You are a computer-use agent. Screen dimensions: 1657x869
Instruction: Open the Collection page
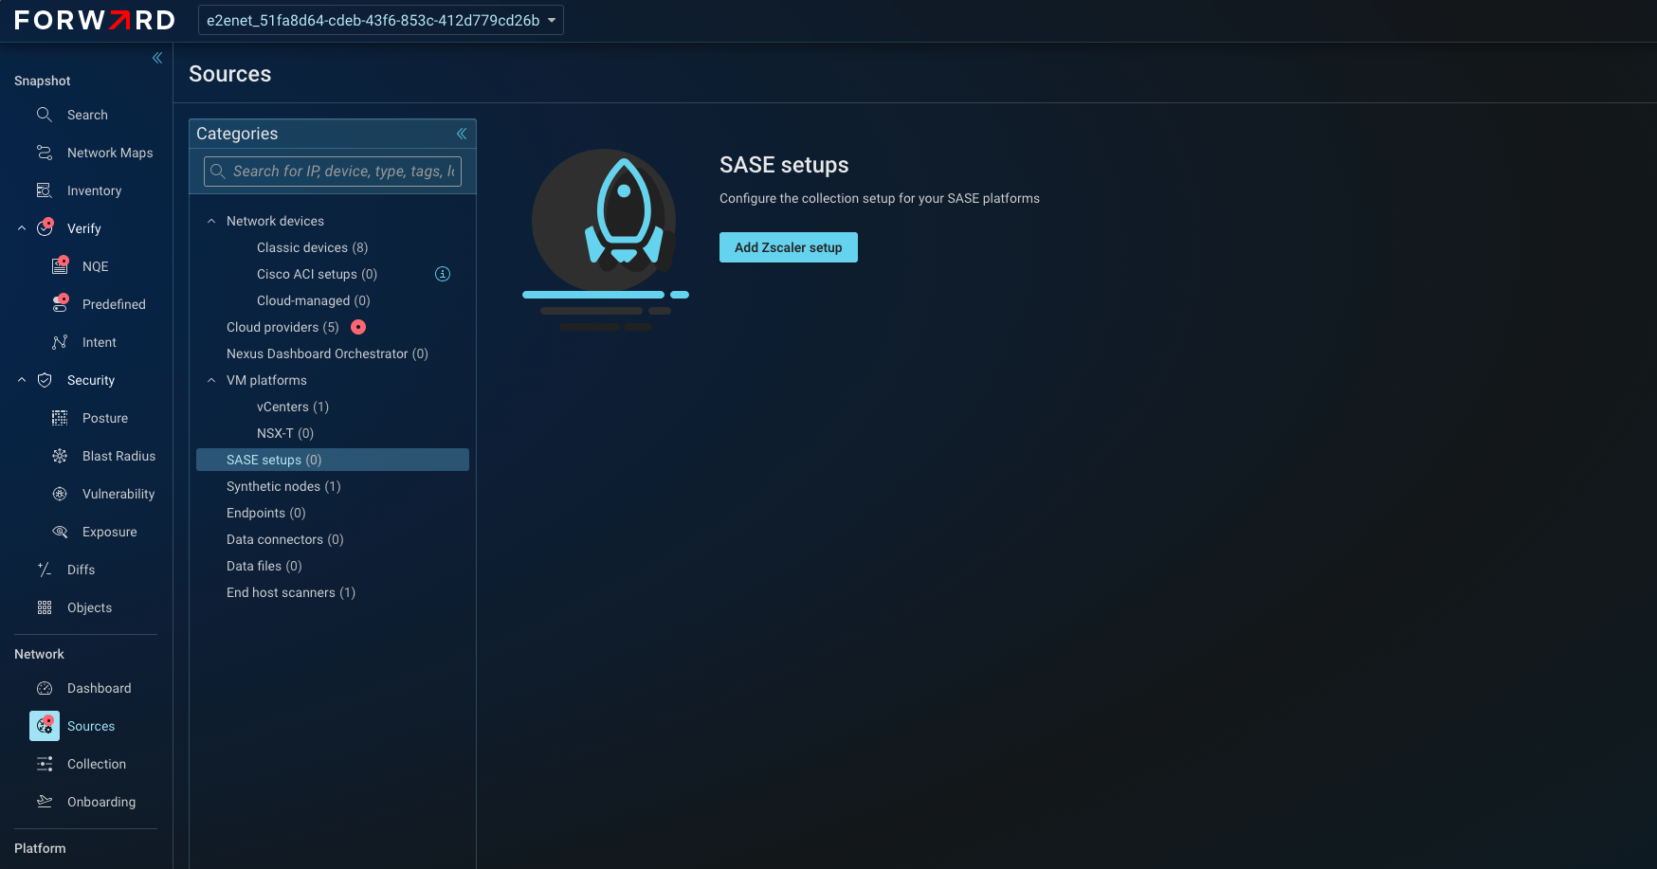click(97, 764)
